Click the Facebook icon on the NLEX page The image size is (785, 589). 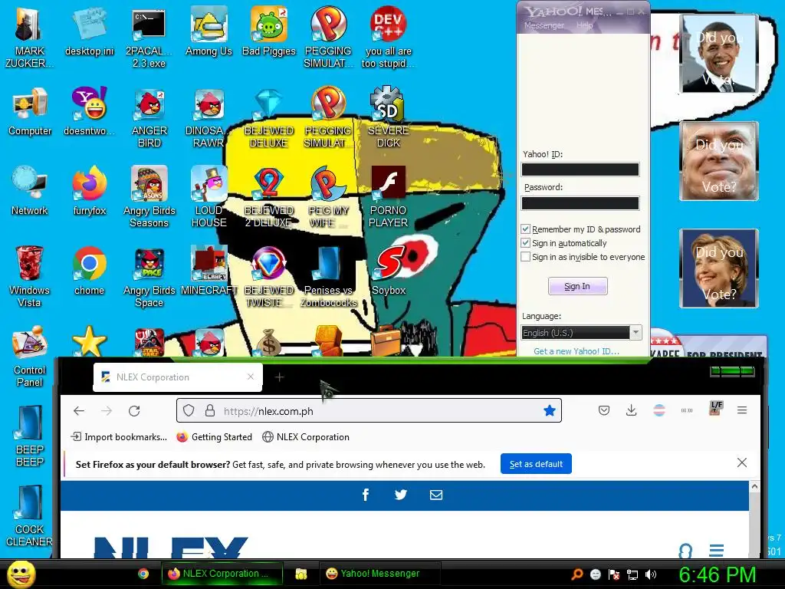(x=366, y=495)
